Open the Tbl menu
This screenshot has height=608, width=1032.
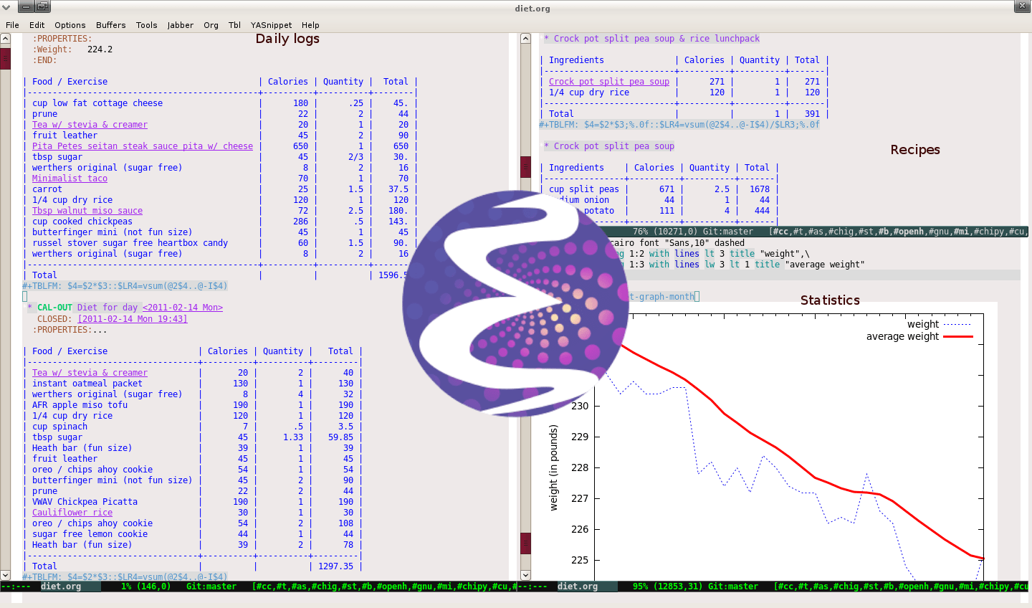click(x=234, y=25)
